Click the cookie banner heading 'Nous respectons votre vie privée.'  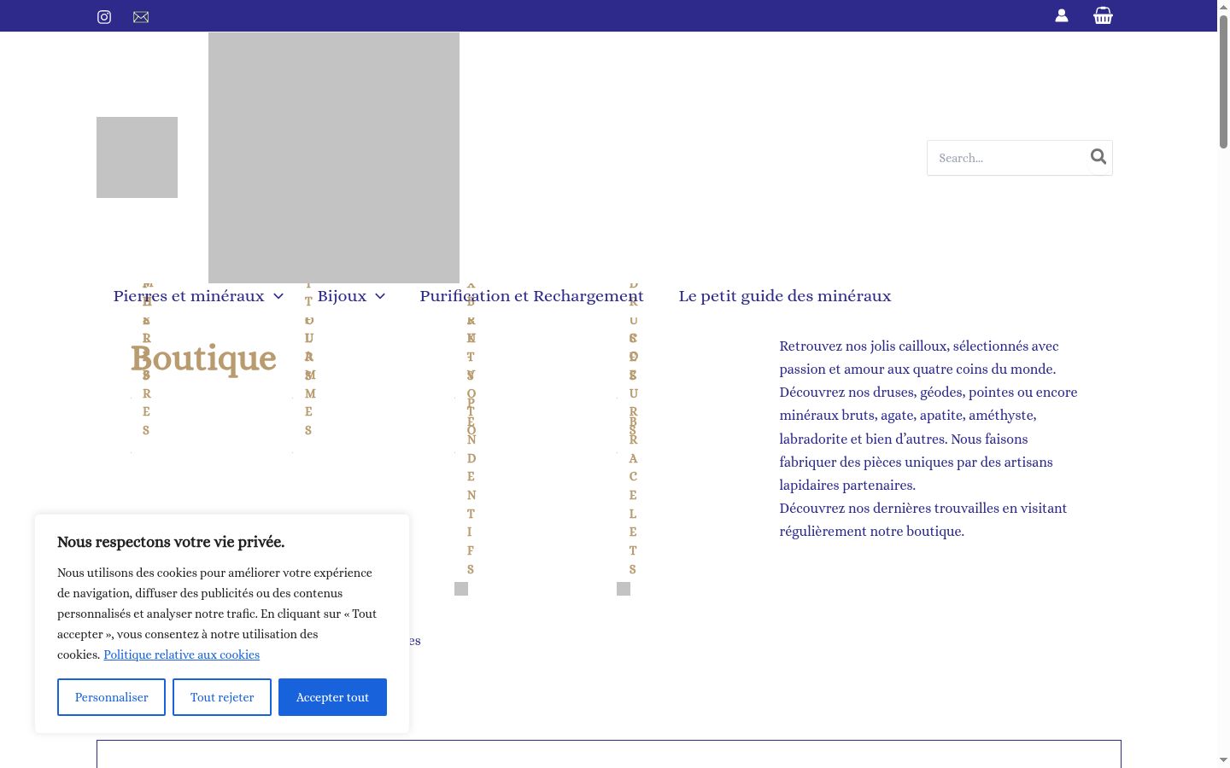point(171,542)
